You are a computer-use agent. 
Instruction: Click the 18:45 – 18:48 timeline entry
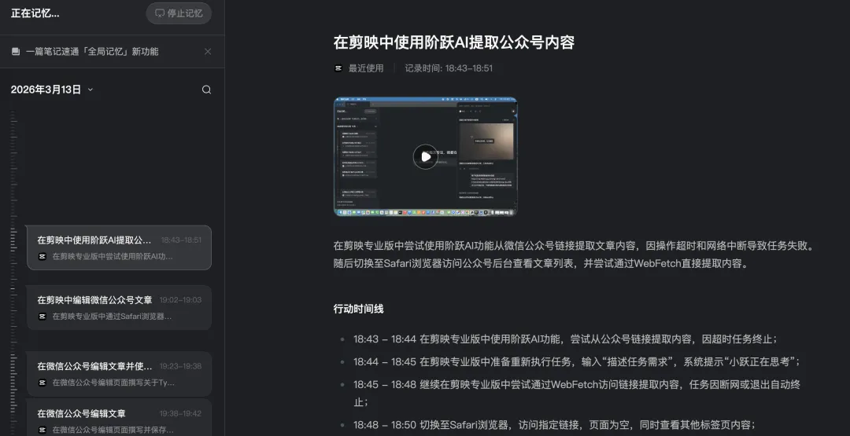(577, 394)
